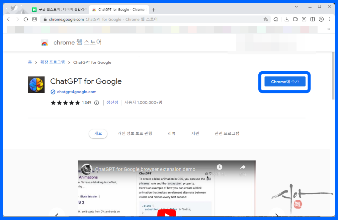Play the extension demo YouTube video

tap(167, 213)
